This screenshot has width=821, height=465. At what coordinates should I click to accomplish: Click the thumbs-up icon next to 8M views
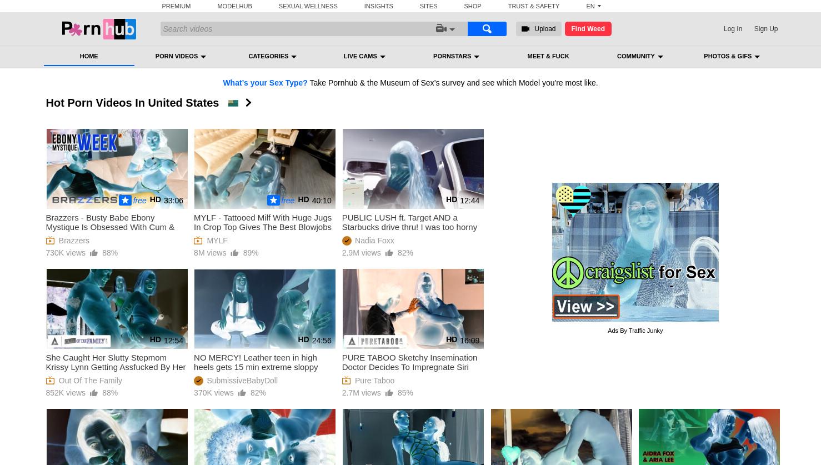[234, 253]
